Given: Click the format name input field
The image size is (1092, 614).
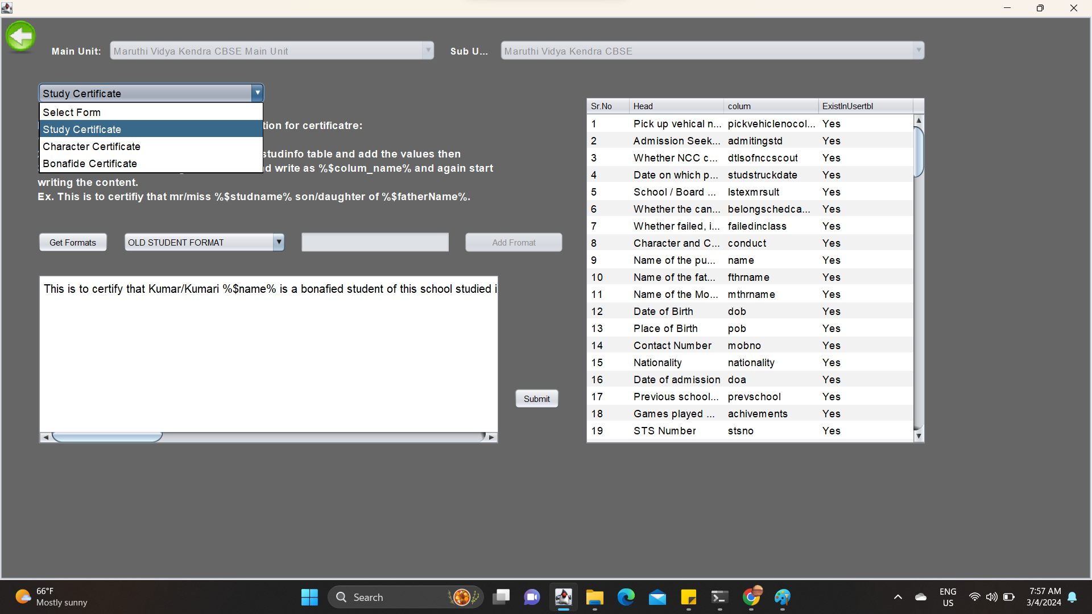Looking at the screenshot, I should tap(375, 242).
